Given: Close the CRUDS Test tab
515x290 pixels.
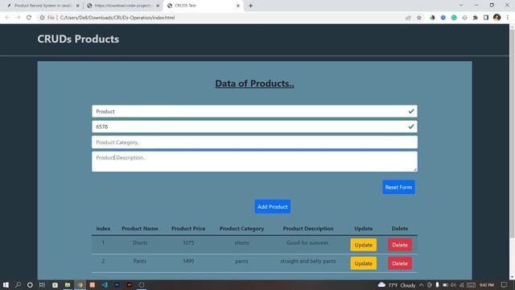Looking at the screenshot, I should (x=238, y=6).
